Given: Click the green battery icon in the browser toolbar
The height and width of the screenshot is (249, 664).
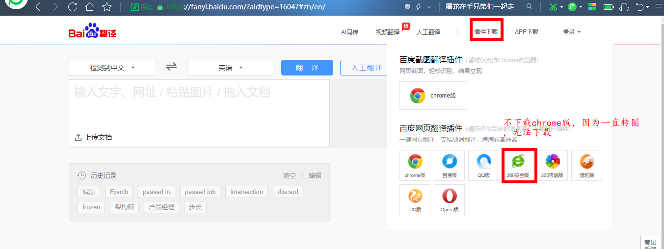Looking at the screenshot, I should point(609,7).
